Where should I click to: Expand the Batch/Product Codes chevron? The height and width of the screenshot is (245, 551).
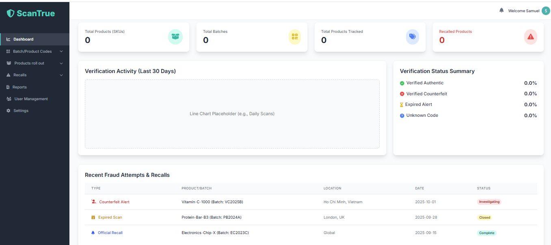tap(61, 52)
